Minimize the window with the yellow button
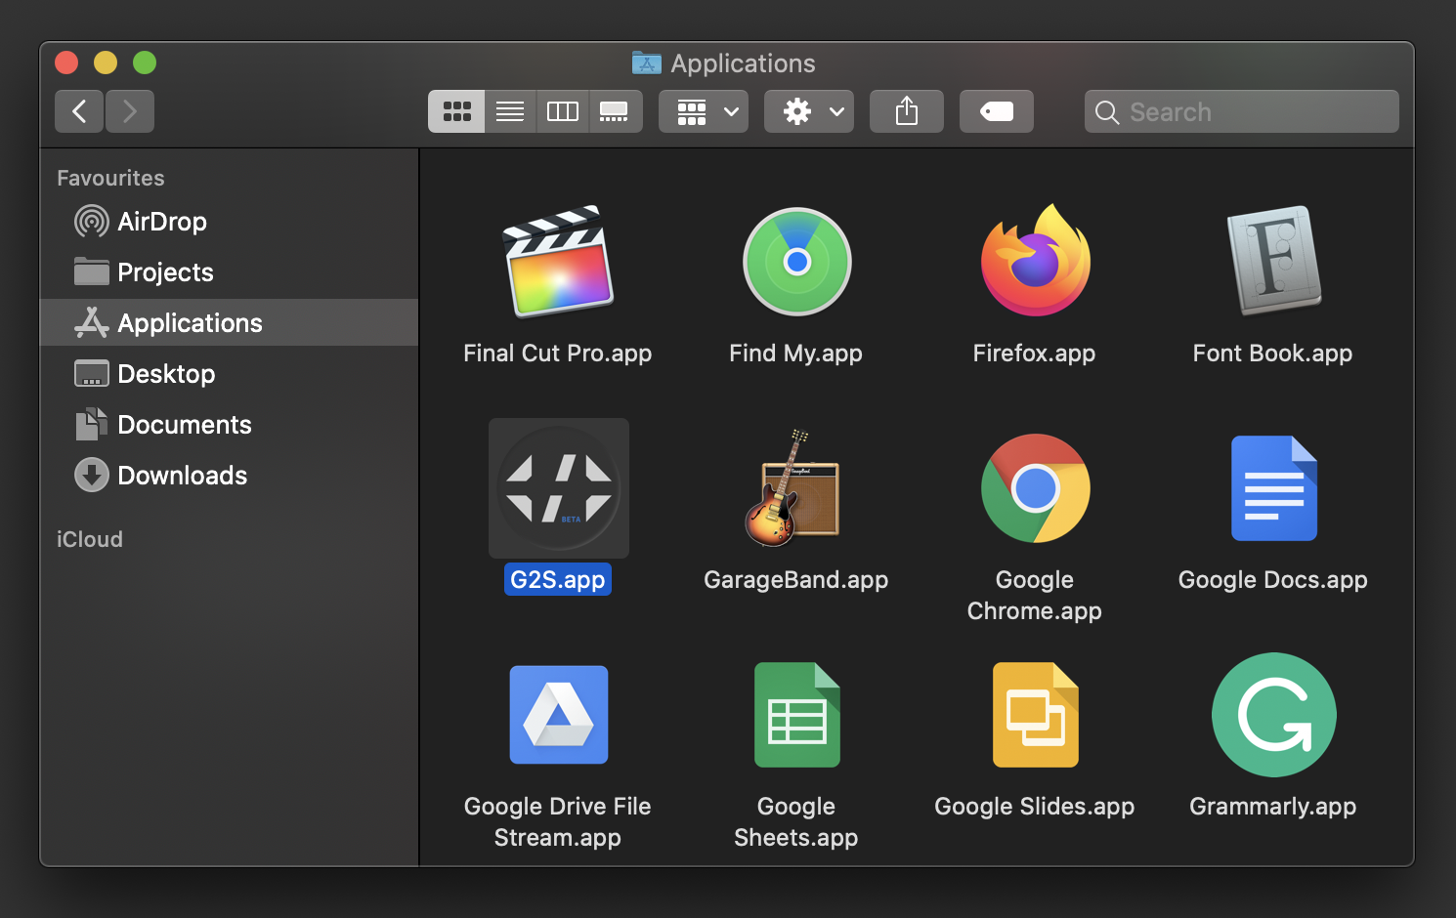The height and width of the screenshot is (918, 1456). (x=106, y=63)
